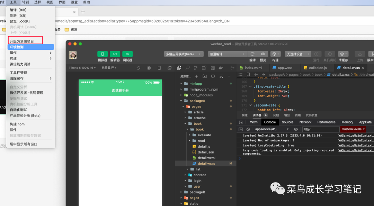The image size is (374, 206).
Task: Open the search magnifier icon in editor sidebar
Action: (x=188, y=68)
